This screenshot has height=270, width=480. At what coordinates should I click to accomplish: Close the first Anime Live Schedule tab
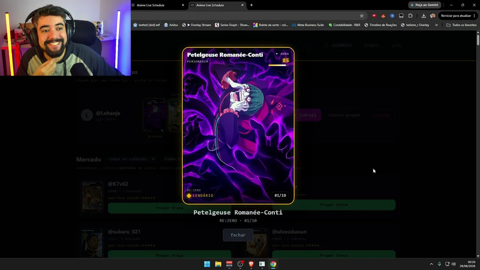183,5
